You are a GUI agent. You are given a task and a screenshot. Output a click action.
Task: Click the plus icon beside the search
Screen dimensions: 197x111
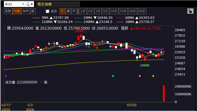[32, 4]
